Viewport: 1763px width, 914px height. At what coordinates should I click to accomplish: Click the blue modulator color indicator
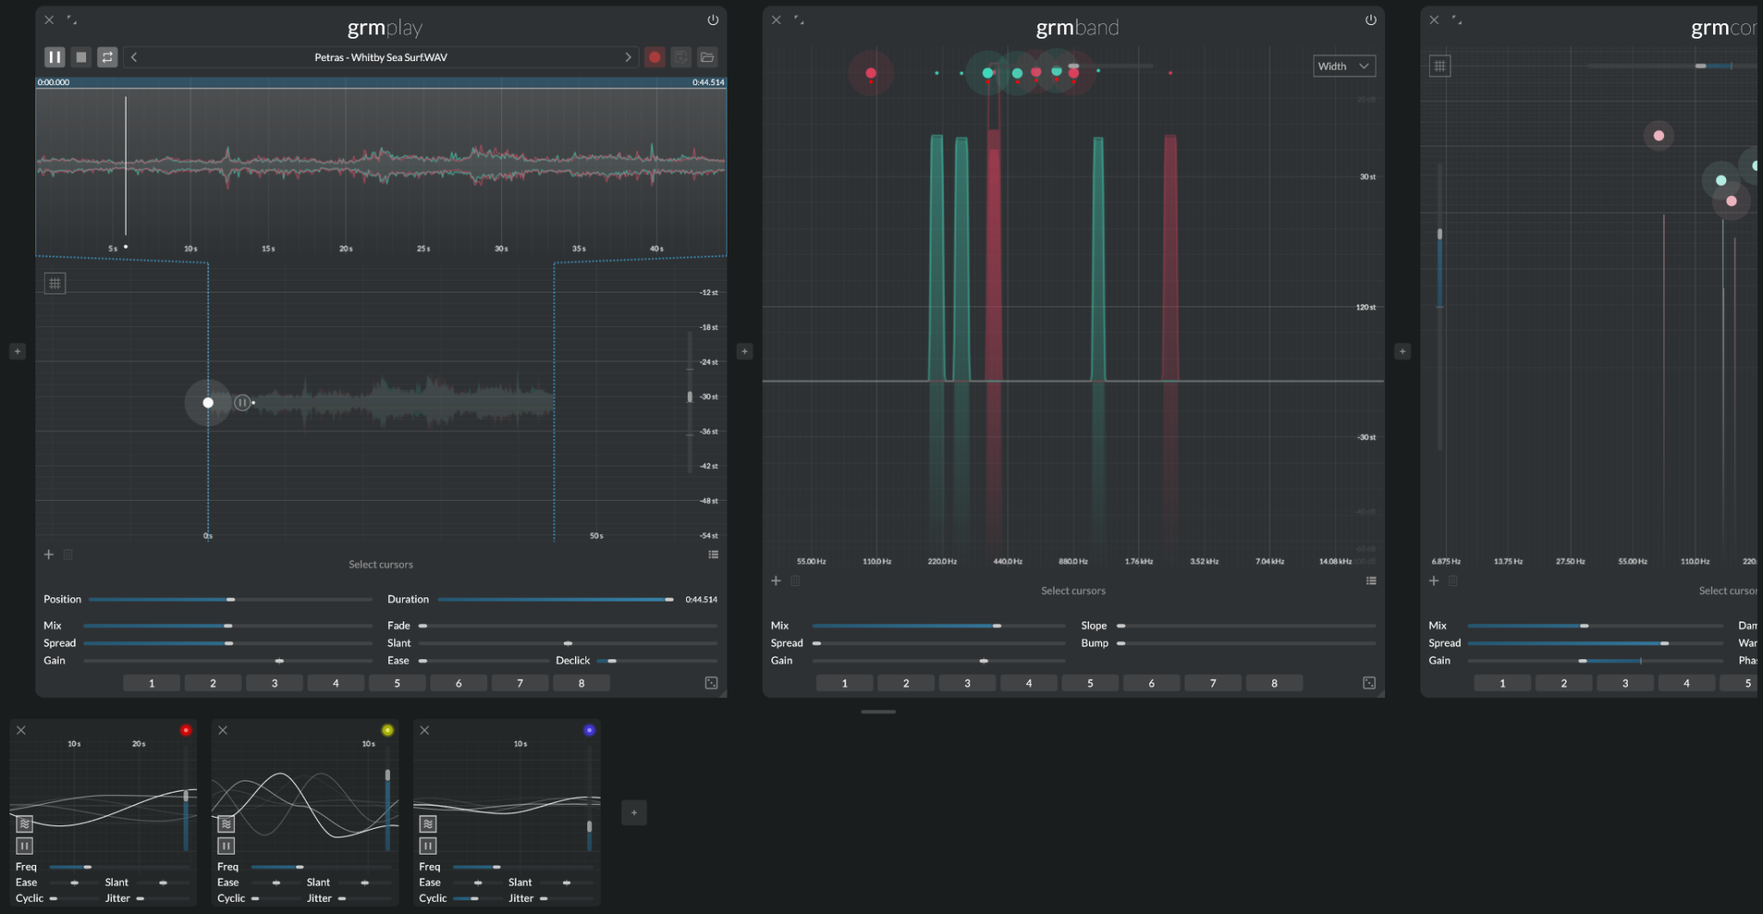589,731
